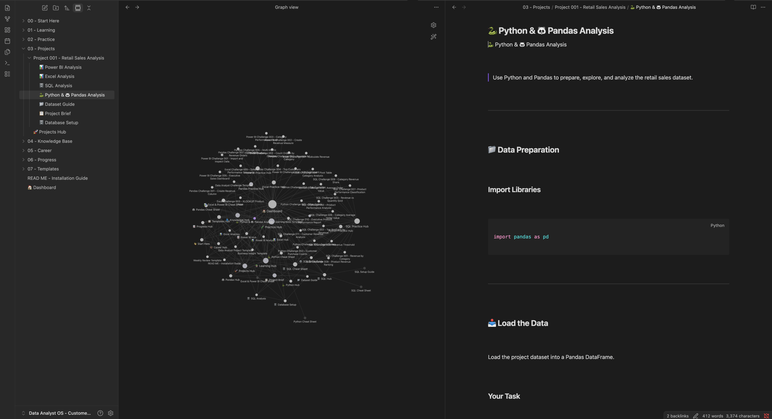Open the canvas ribbon icon
The width and height of the screenshot is (772, 419).
tap(7, 30)
